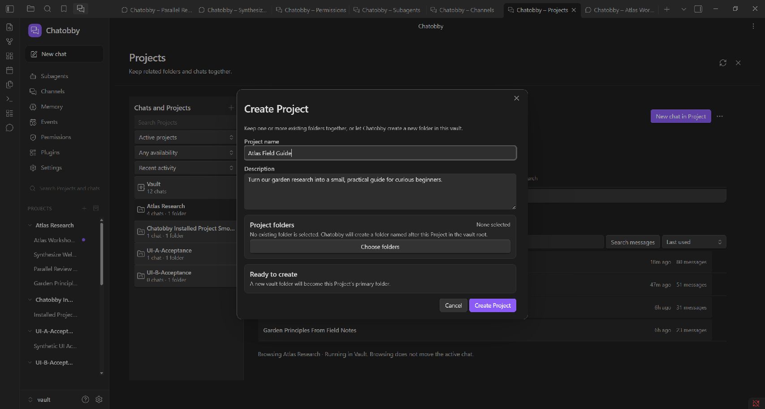This screenshot has width=765, height=409.
Task: Open Subagents in the sidebar
Action: [x=65, y=76]
